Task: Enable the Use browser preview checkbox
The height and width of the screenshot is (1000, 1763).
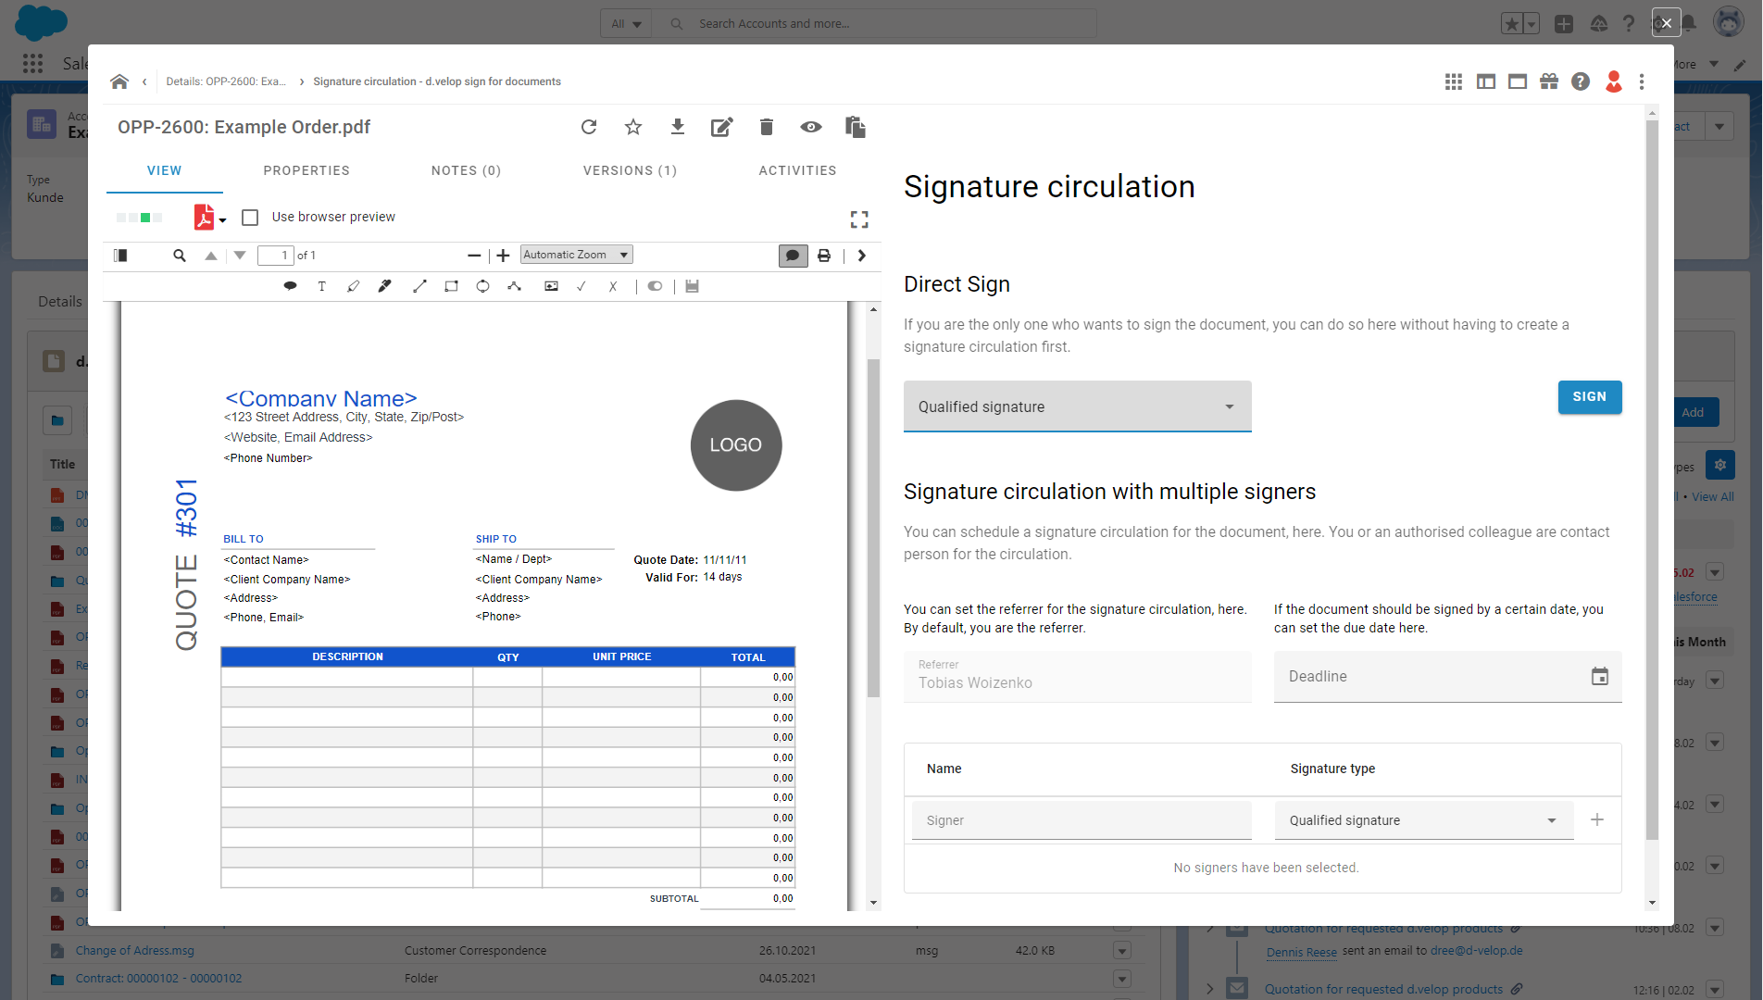Action: (250, 217)
